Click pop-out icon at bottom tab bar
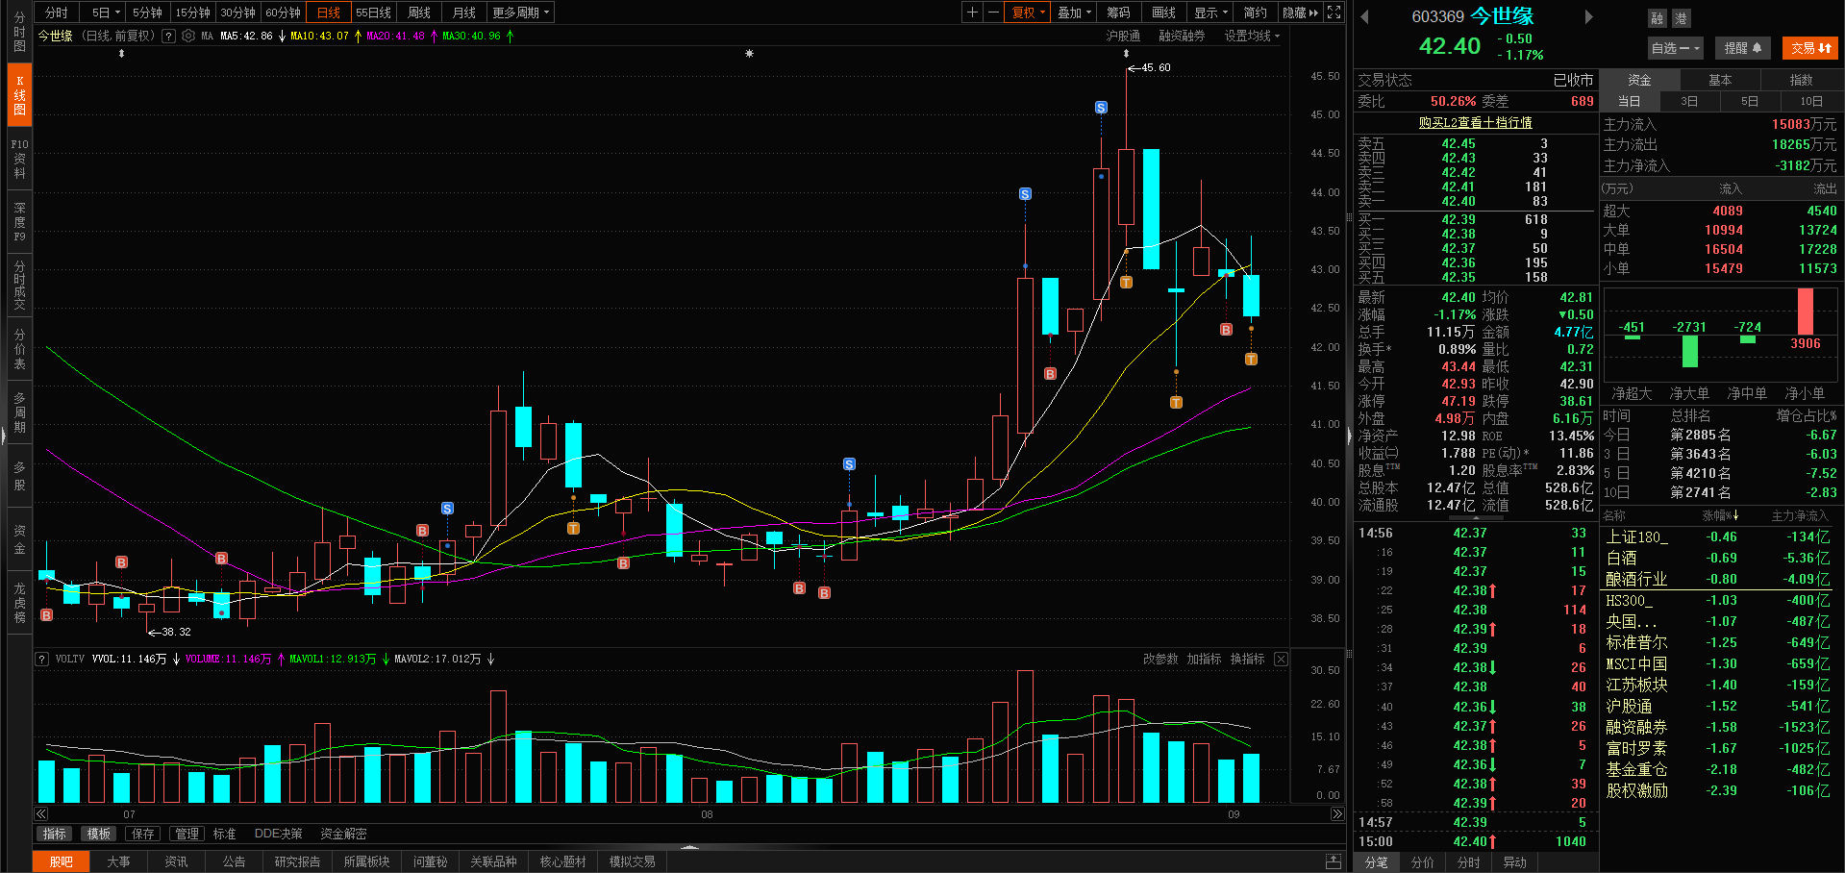The height and width of the screenshot is (873, 1845). 1334,861
